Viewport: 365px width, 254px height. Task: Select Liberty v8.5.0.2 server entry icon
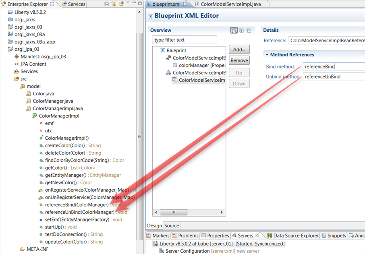click(x=155, y=244)
